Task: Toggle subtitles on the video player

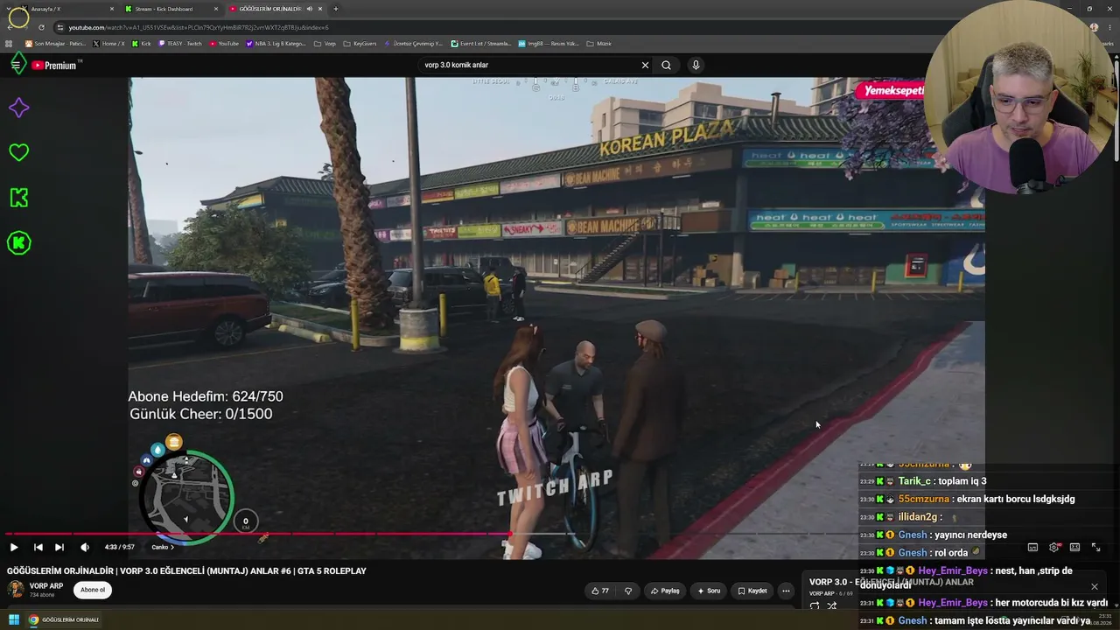Action: point(1032,547)
